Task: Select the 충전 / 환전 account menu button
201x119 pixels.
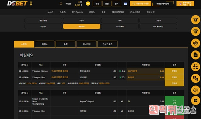Action: tap(43, 20)
